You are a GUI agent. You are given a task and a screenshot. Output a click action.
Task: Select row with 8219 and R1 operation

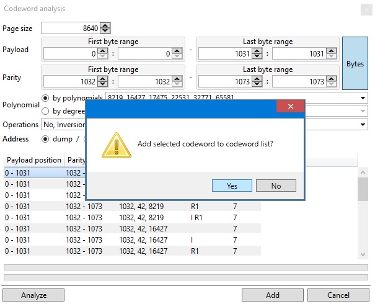[133, 207]
